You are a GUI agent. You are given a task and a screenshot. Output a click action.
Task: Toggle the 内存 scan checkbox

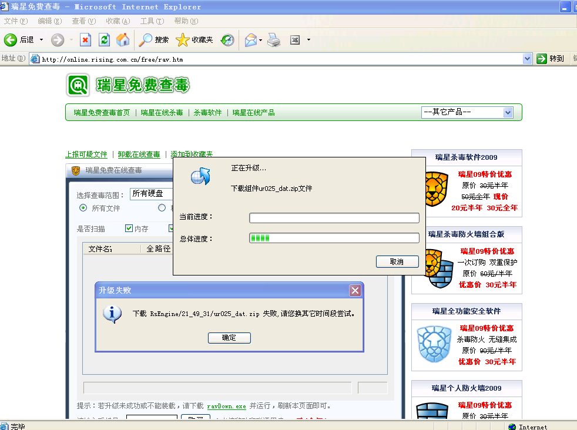click(x=129, y=228)
